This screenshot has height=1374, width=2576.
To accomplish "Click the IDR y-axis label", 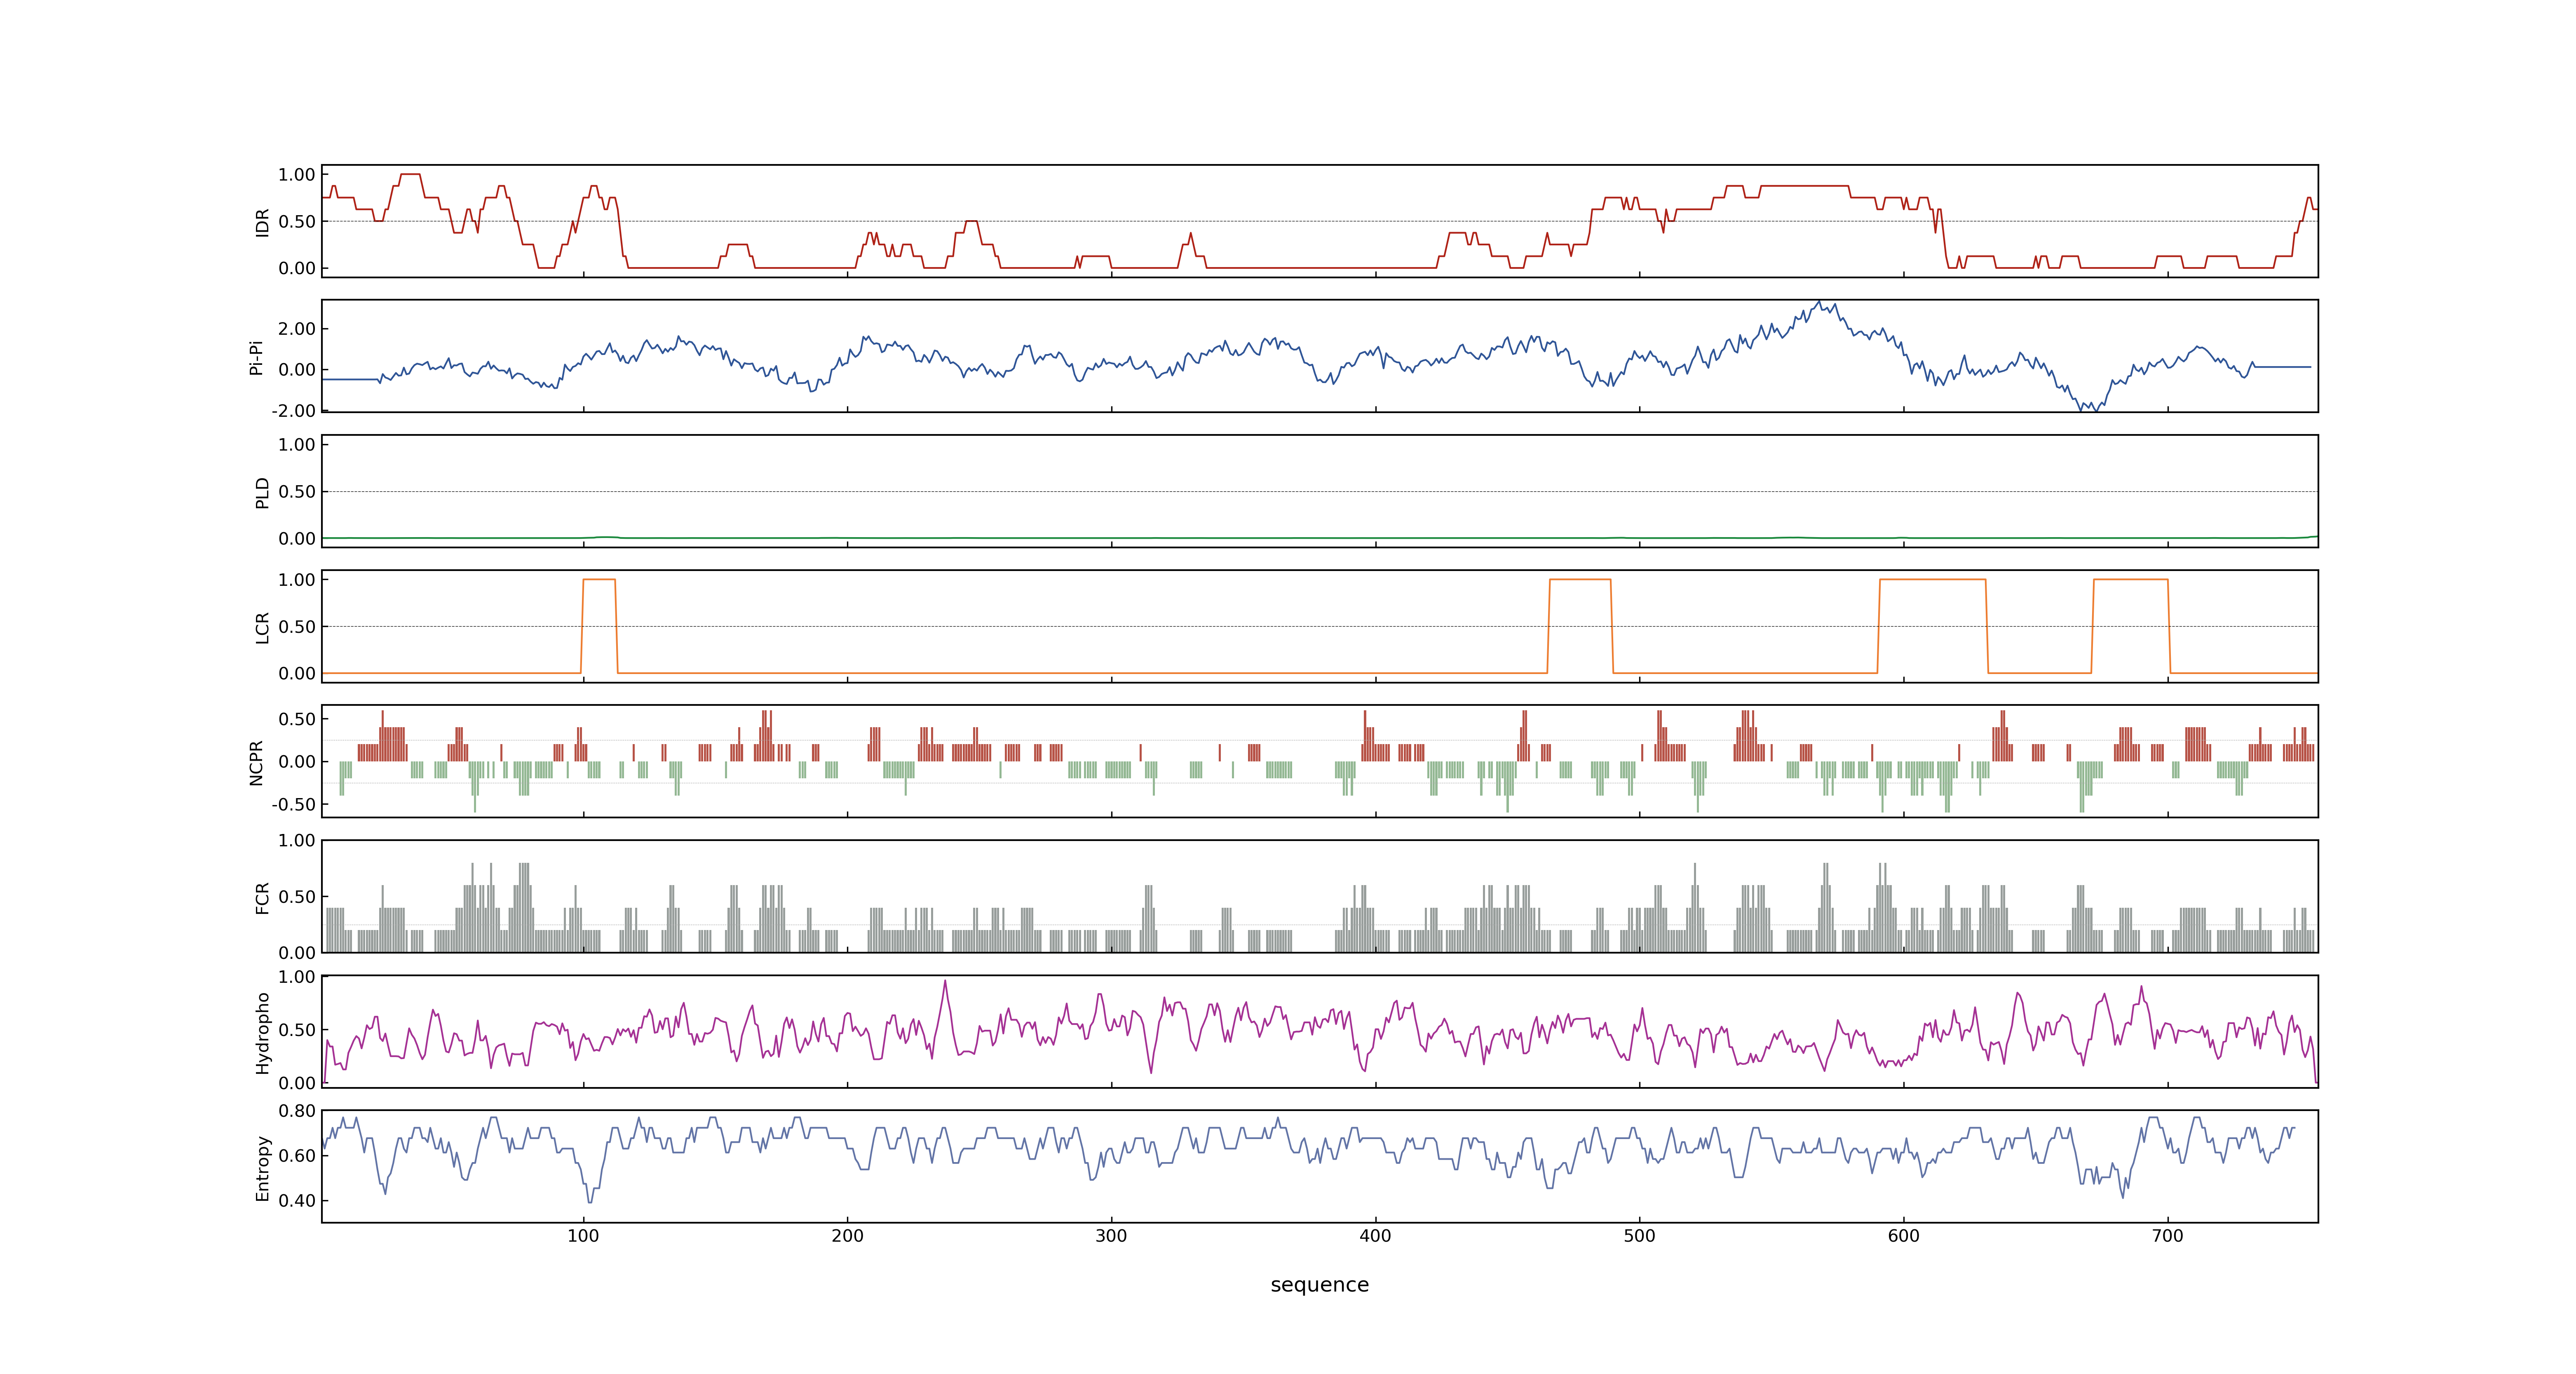I will [x=262, y=222].
